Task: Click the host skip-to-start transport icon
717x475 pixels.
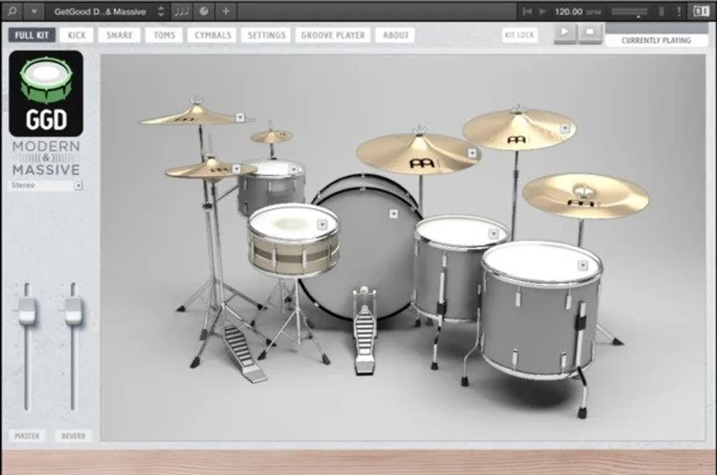Action: pyautogui.click(x=527, y=11)
